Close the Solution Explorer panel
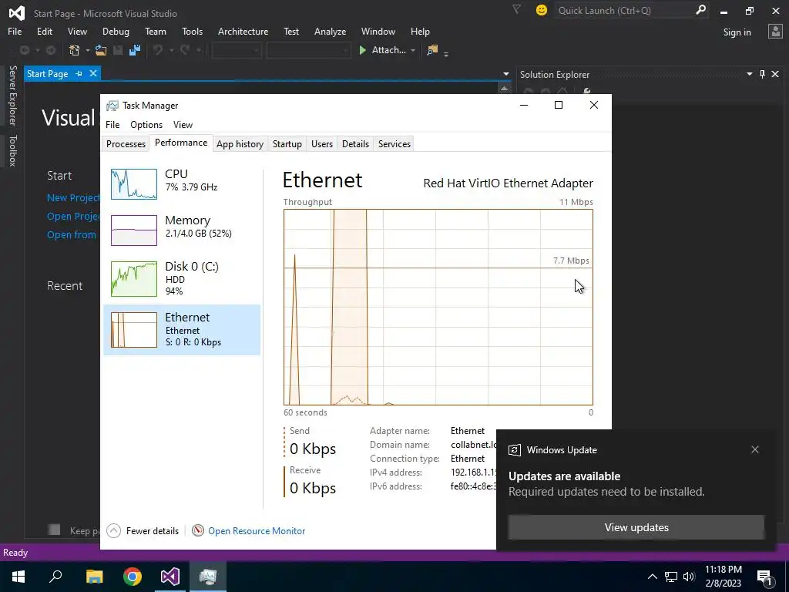This screenshot has height=592, width=789. 775,74
